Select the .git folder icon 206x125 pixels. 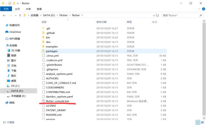click(43, 28)
